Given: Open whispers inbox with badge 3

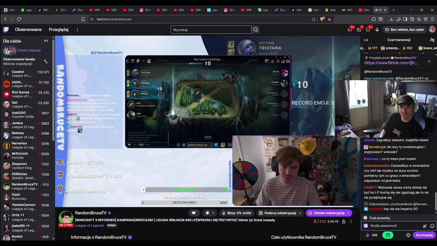Looking at the screenshot, I should click(x=359, y=30).
